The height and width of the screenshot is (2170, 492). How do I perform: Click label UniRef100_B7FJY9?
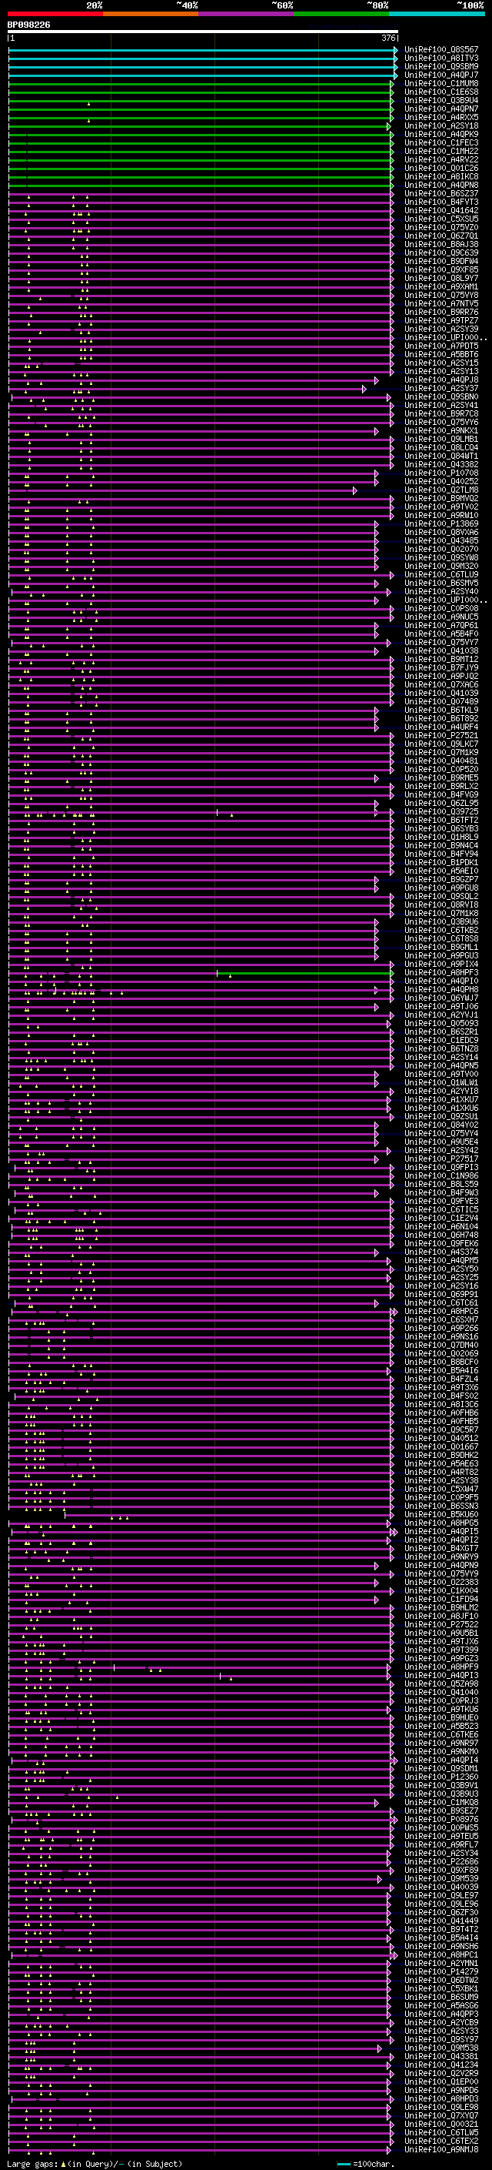point(441,667)
